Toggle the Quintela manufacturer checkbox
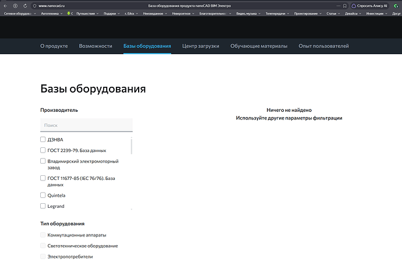 (43, 195)
